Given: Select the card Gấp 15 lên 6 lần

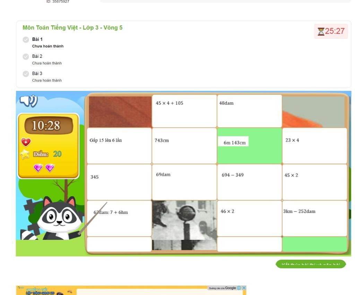Looking at the screenshot, I should point(119,146).
